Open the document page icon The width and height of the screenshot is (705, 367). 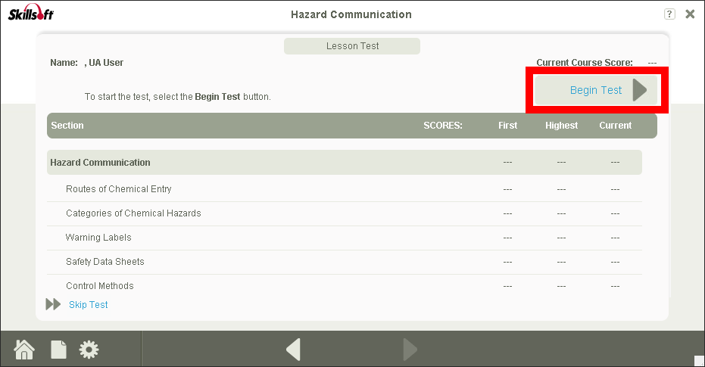(58, 350)
